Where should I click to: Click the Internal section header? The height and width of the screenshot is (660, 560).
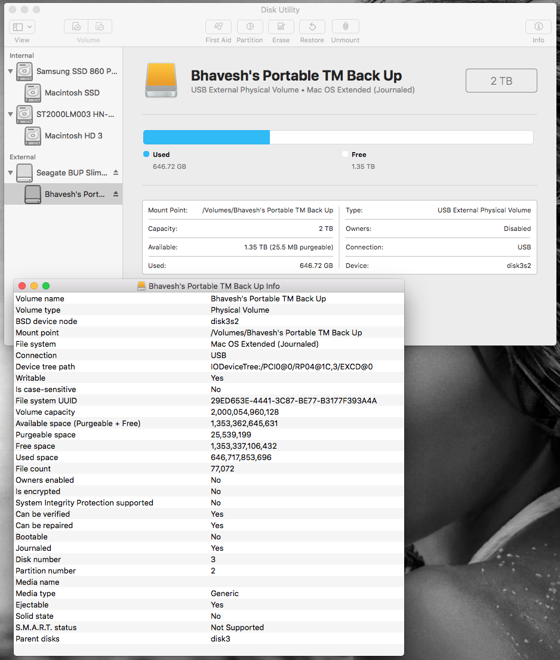coord(21,55)
